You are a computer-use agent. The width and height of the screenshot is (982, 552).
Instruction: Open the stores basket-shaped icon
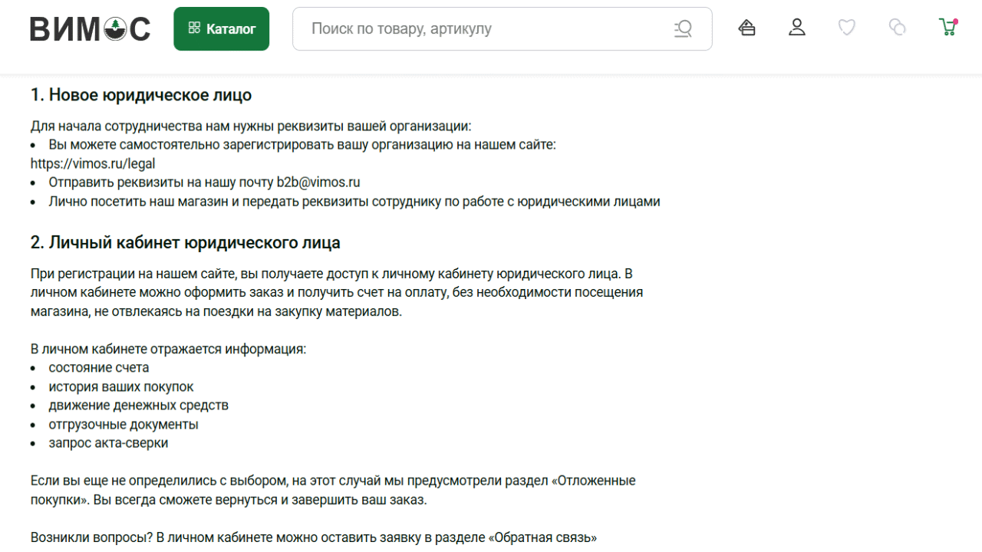746,28
